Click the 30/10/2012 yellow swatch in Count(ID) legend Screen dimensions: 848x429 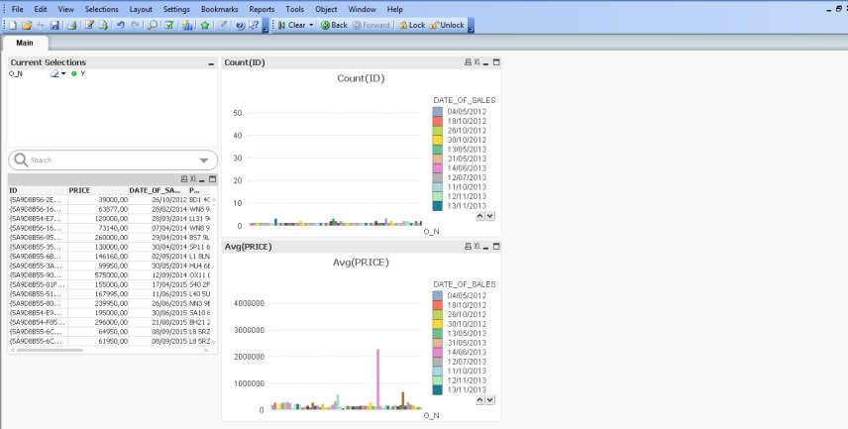438,140
